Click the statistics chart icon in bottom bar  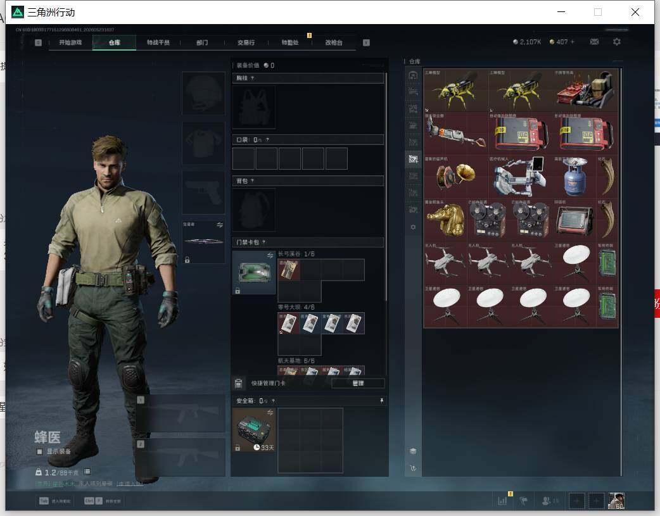pos(502,501)
